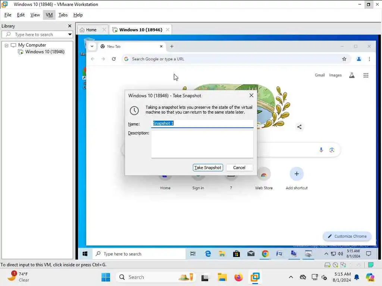Cancel the Take Snapshot dialog
This screenshot has height=286, width=382.
pyautogui.click(x=239, y=168)
